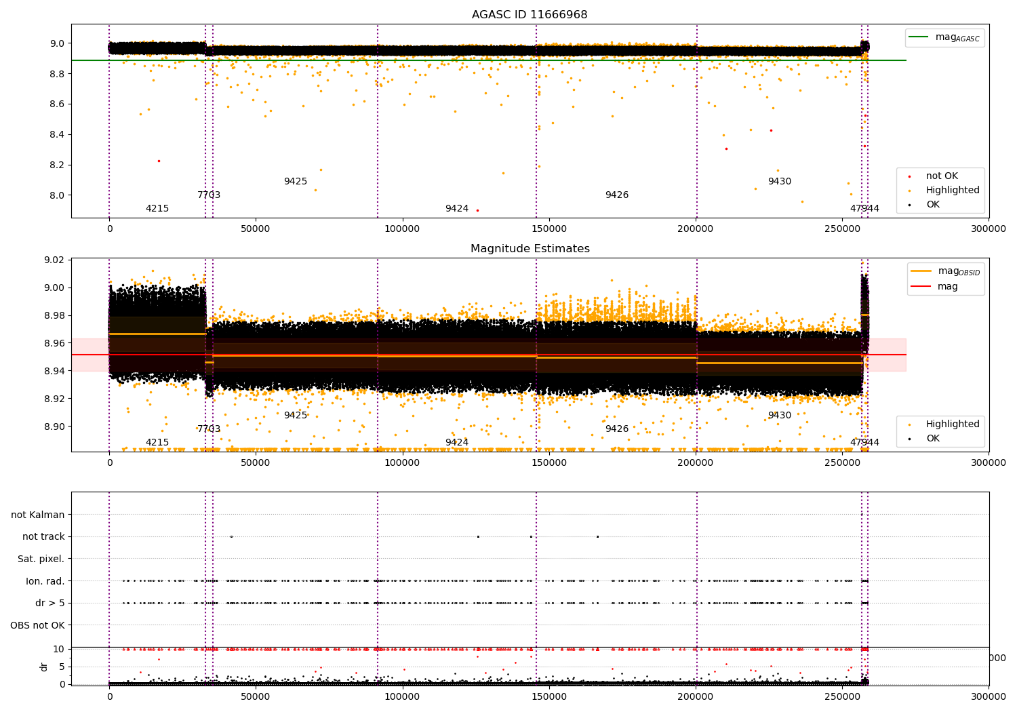The width and height of the screenshot is (1017, 712).
Task: Click OBSID label 9426 in AGASC plot
Action: click(617, 195)
